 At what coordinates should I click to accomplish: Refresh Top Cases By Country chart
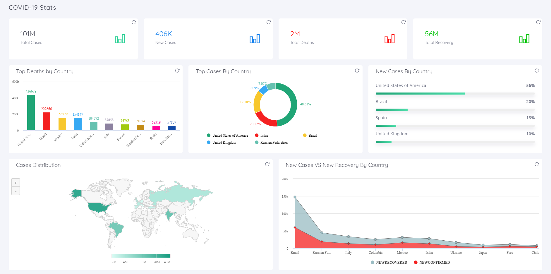click(357, 71)
